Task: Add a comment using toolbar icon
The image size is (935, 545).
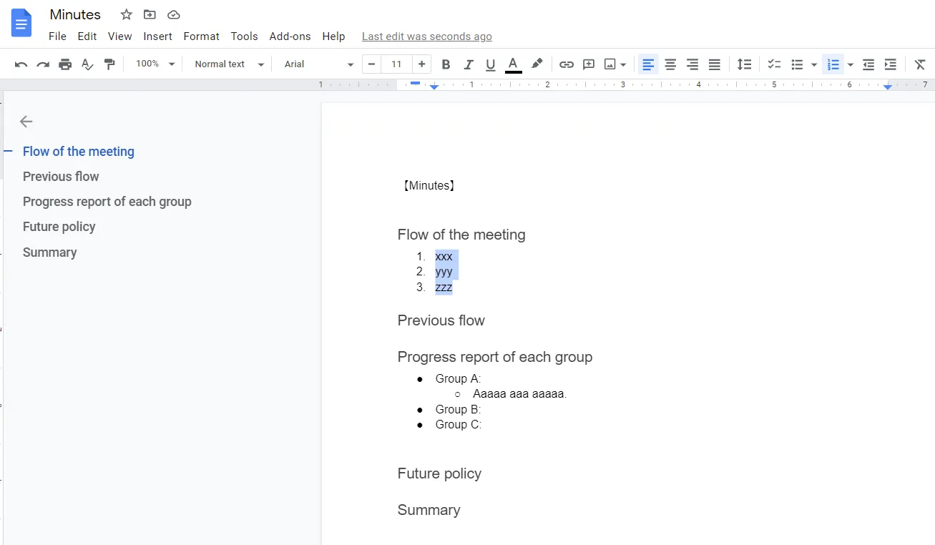Action: 589,64
